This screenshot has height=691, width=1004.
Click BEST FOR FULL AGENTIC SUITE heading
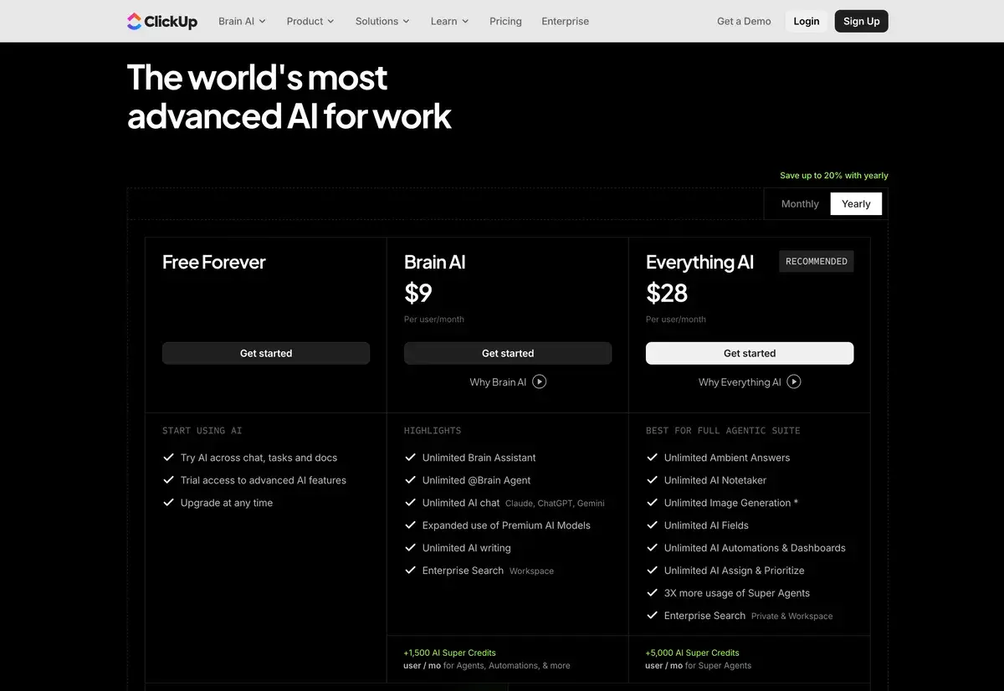(723, 431)
